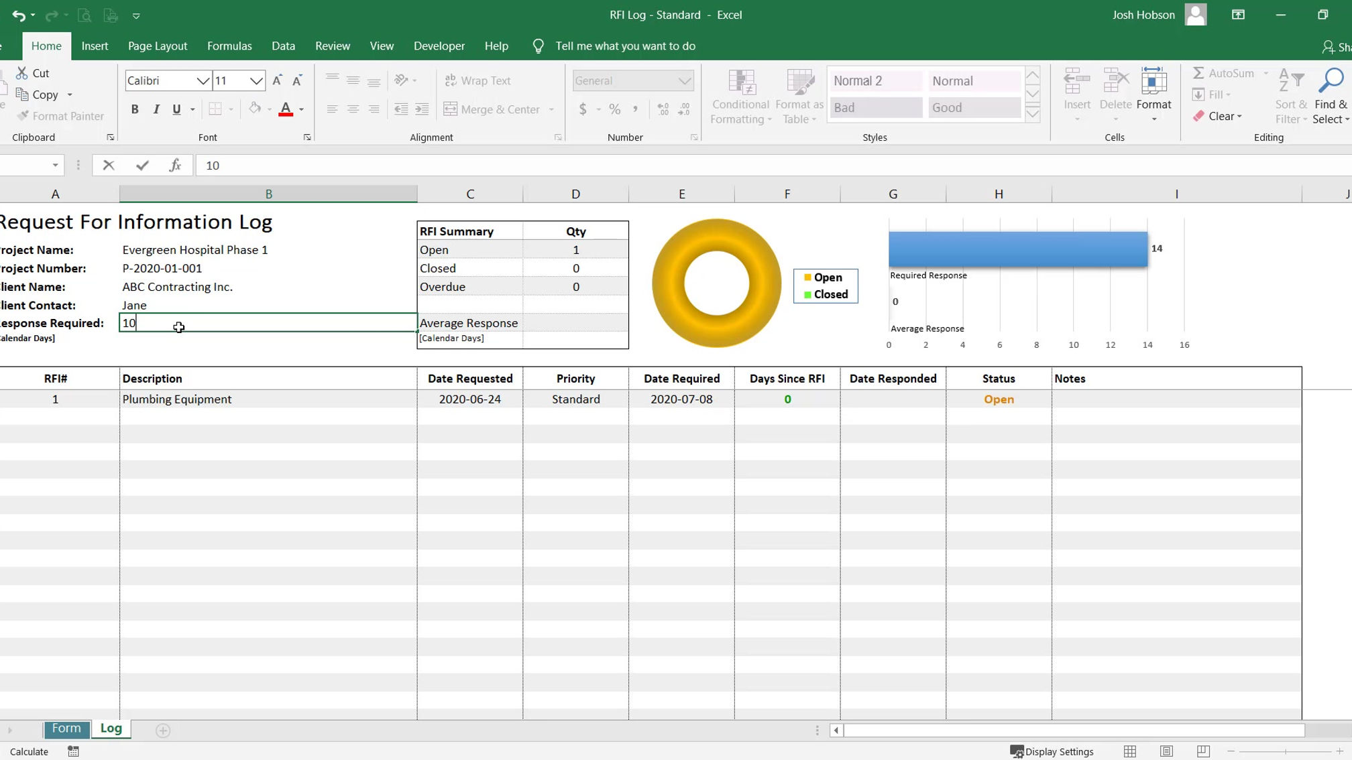Decrease decimal places
1352x760 pixels.
684,109
